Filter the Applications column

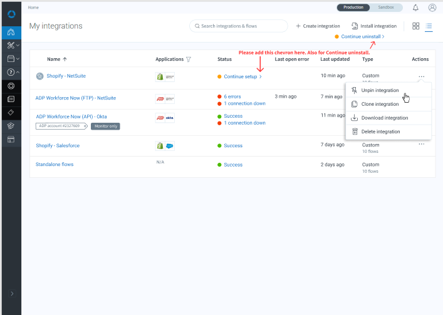click(188, 59)
